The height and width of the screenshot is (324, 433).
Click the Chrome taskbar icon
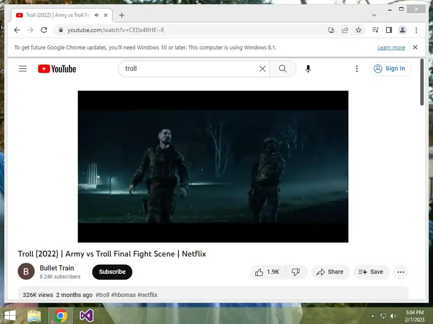pos(60,316)
